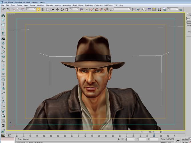Click the time slider showing 68 / 23
The image size is (191, 143).
[152, 132]
